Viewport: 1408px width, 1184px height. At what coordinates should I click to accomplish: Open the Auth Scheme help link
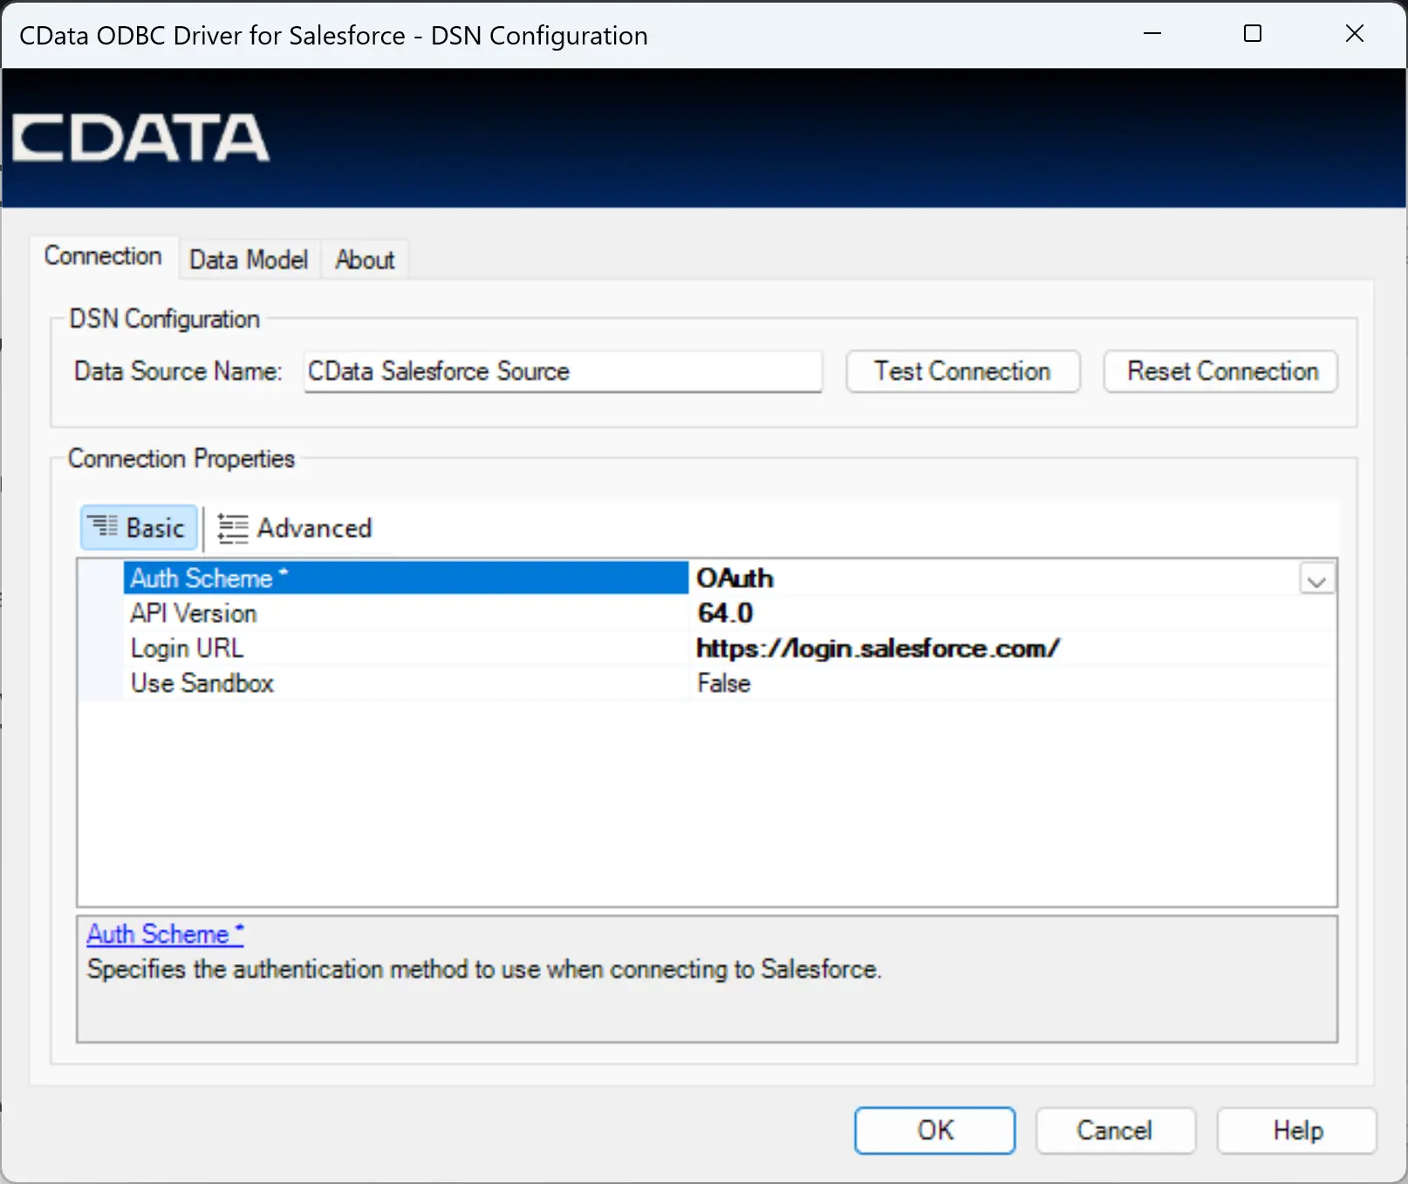tap(165, 934)
